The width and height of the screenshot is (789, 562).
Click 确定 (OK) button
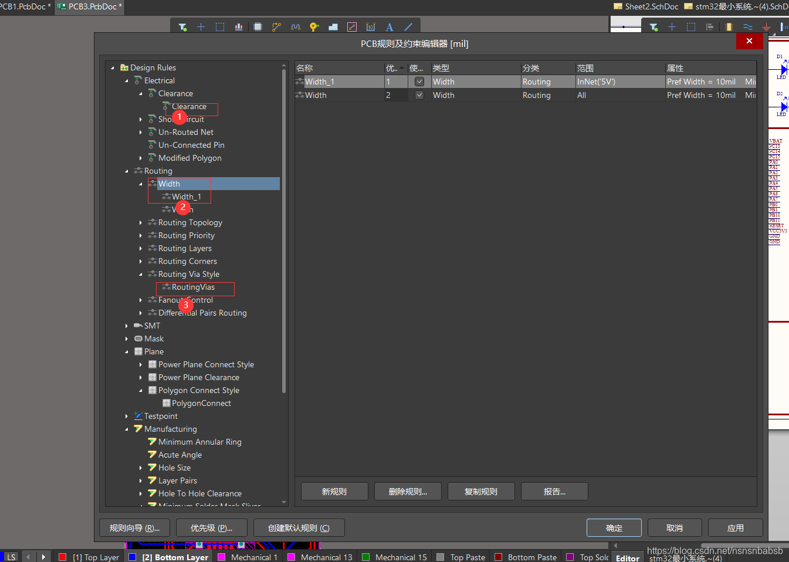(614, 528)
